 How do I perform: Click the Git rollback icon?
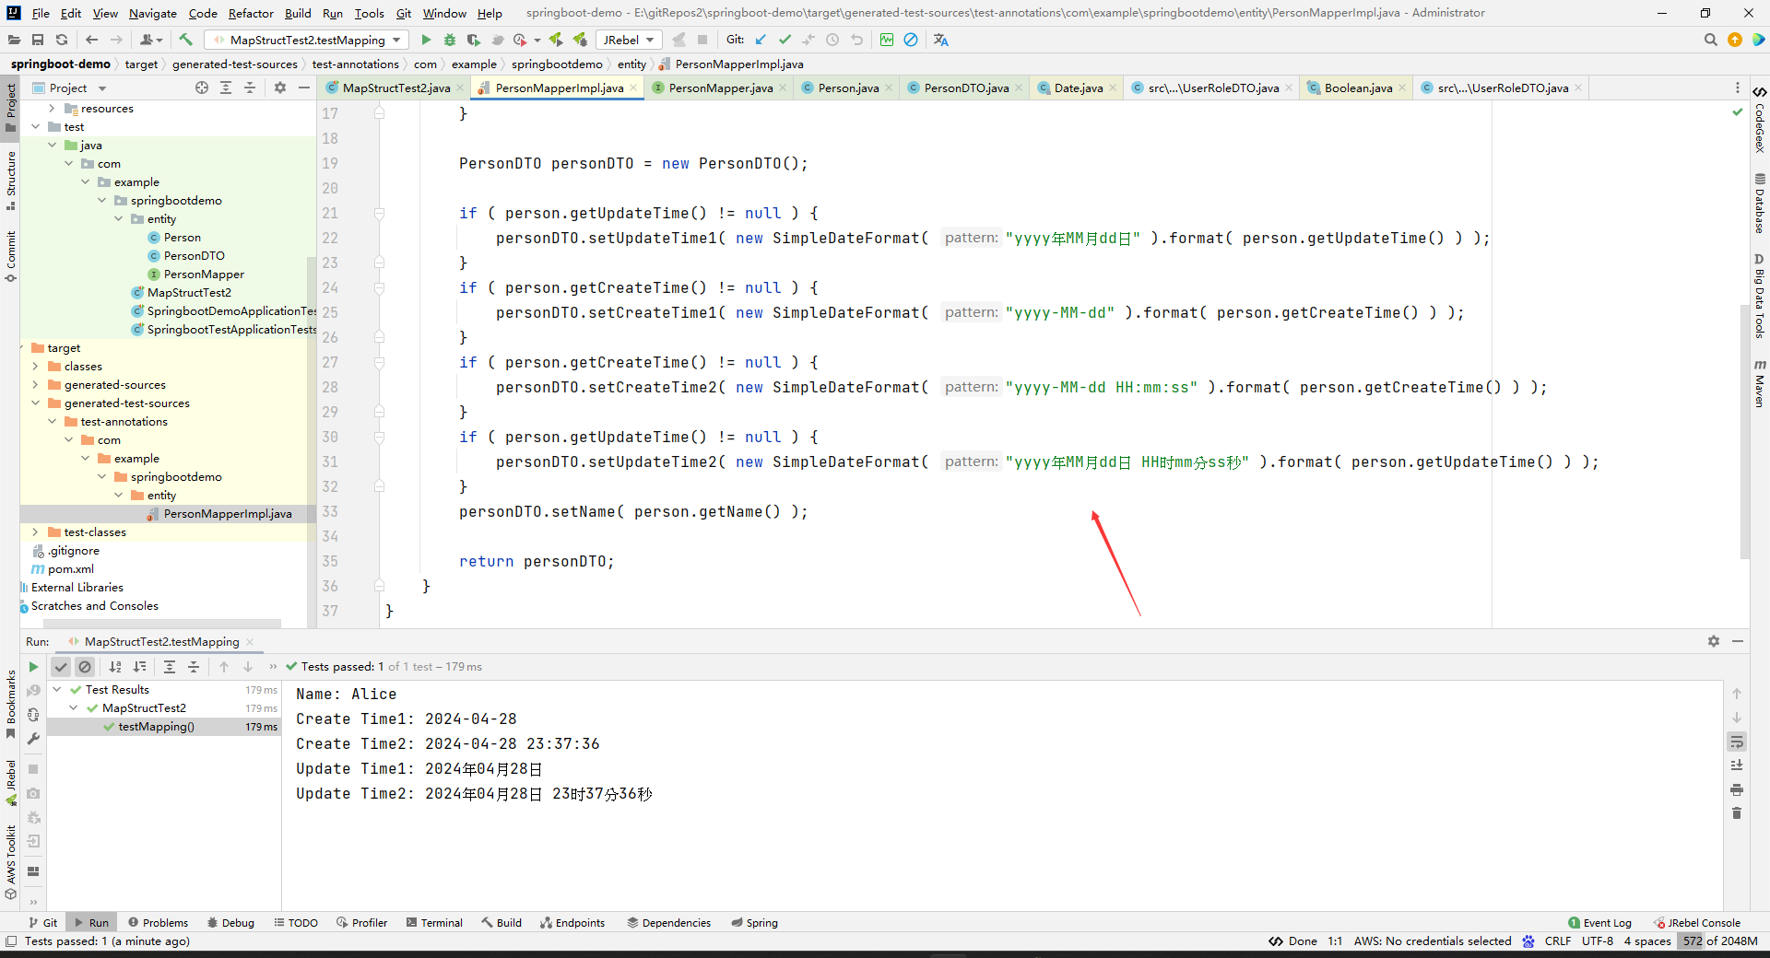856,40
